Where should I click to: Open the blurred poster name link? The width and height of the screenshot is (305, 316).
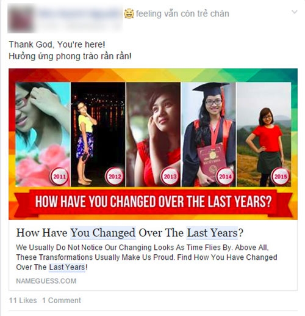(78, 13)
